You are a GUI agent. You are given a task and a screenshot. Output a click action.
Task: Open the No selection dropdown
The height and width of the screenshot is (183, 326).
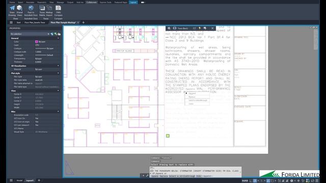click(30, 34)
